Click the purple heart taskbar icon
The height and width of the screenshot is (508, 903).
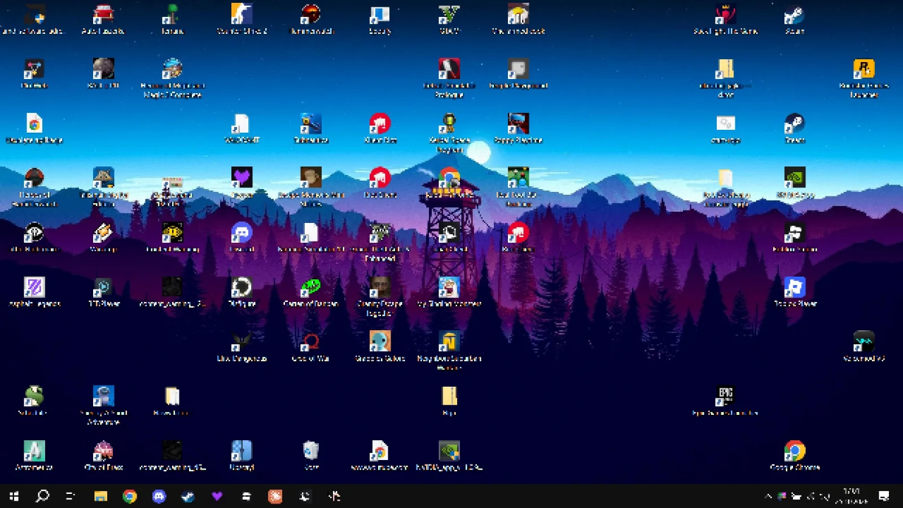point(217,496)
